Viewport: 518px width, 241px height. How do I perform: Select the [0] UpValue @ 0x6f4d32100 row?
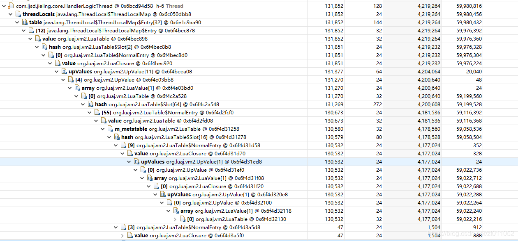[259, 203]
